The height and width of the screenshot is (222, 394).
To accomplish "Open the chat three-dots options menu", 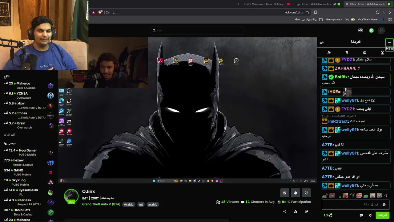I will (389, 42).
